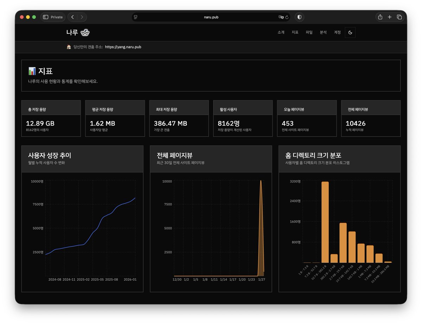Click the bar chart emoji next to 지표
Image resolution: width=422 pixels, height=324 pixels.
point(32,71)
